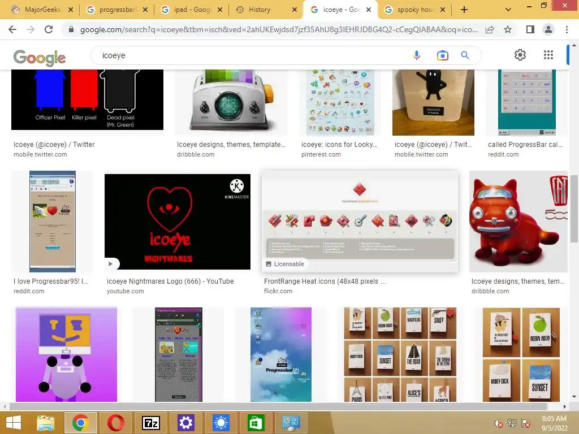Open Google quick settings gear
579x434 pixels.
(x=520, y=55)
